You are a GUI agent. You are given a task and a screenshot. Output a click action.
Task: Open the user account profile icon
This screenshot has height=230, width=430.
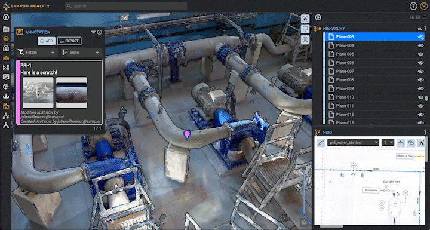click(423, 6)
